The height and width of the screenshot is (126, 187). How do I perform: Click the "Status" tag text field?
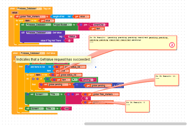72,36
